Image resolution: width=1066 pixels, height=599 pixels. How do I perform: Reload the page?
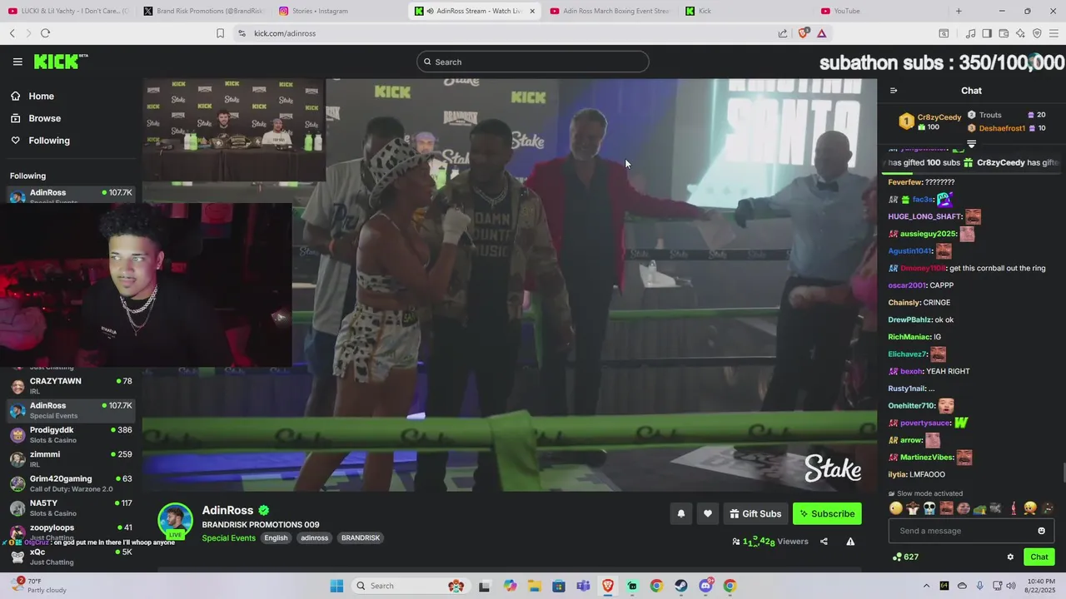[x=45, y=33]
